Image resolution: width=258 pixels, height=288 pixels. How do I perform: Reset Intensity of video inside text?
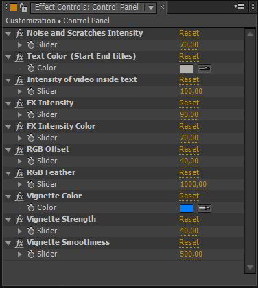click(x=189, y=79)
